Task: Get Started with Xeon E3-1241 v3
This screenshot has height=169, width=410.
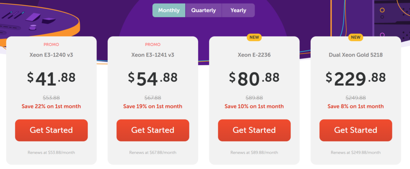Action: pyautogui.click(x=153, y=130)
